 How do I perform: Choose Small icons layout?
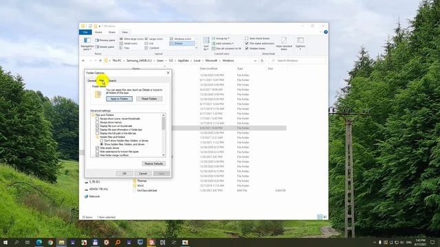pos(129,43)
